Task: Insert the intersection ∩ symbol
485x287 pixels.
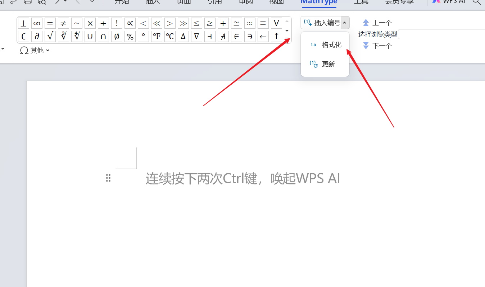Action: click(x=103, y=37)
